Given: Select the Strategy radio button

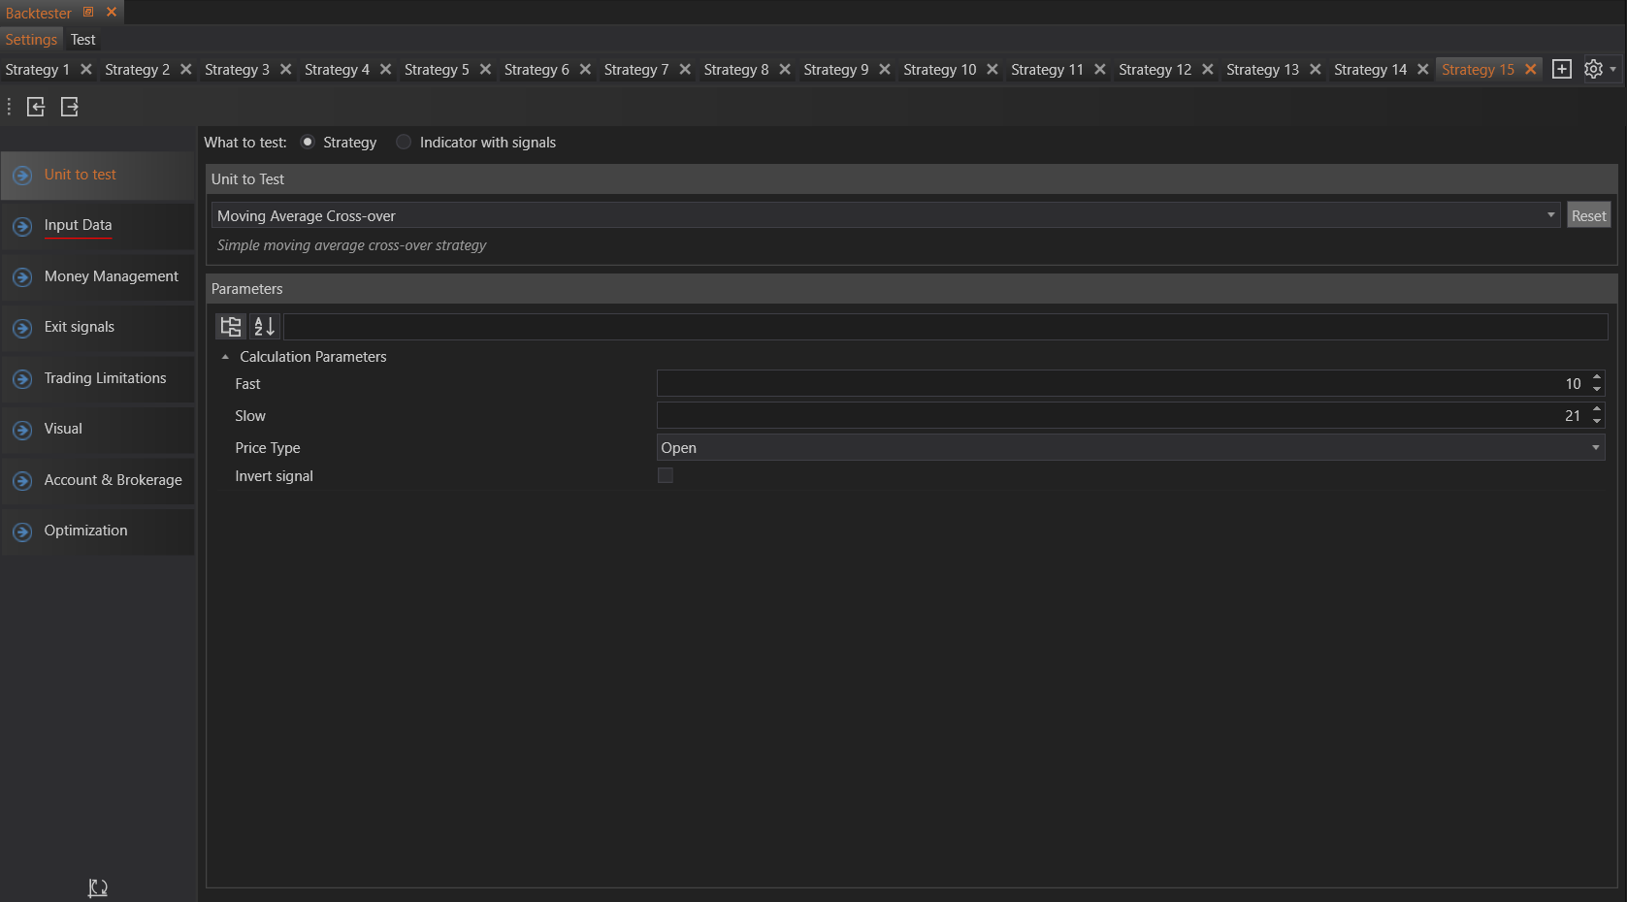Looking at the screenshot, I should 308,143.
